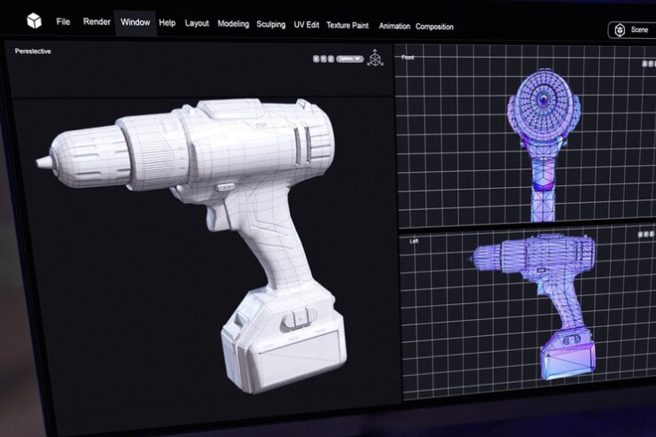Click the 3D axis gizmo icon

(375, 59)
